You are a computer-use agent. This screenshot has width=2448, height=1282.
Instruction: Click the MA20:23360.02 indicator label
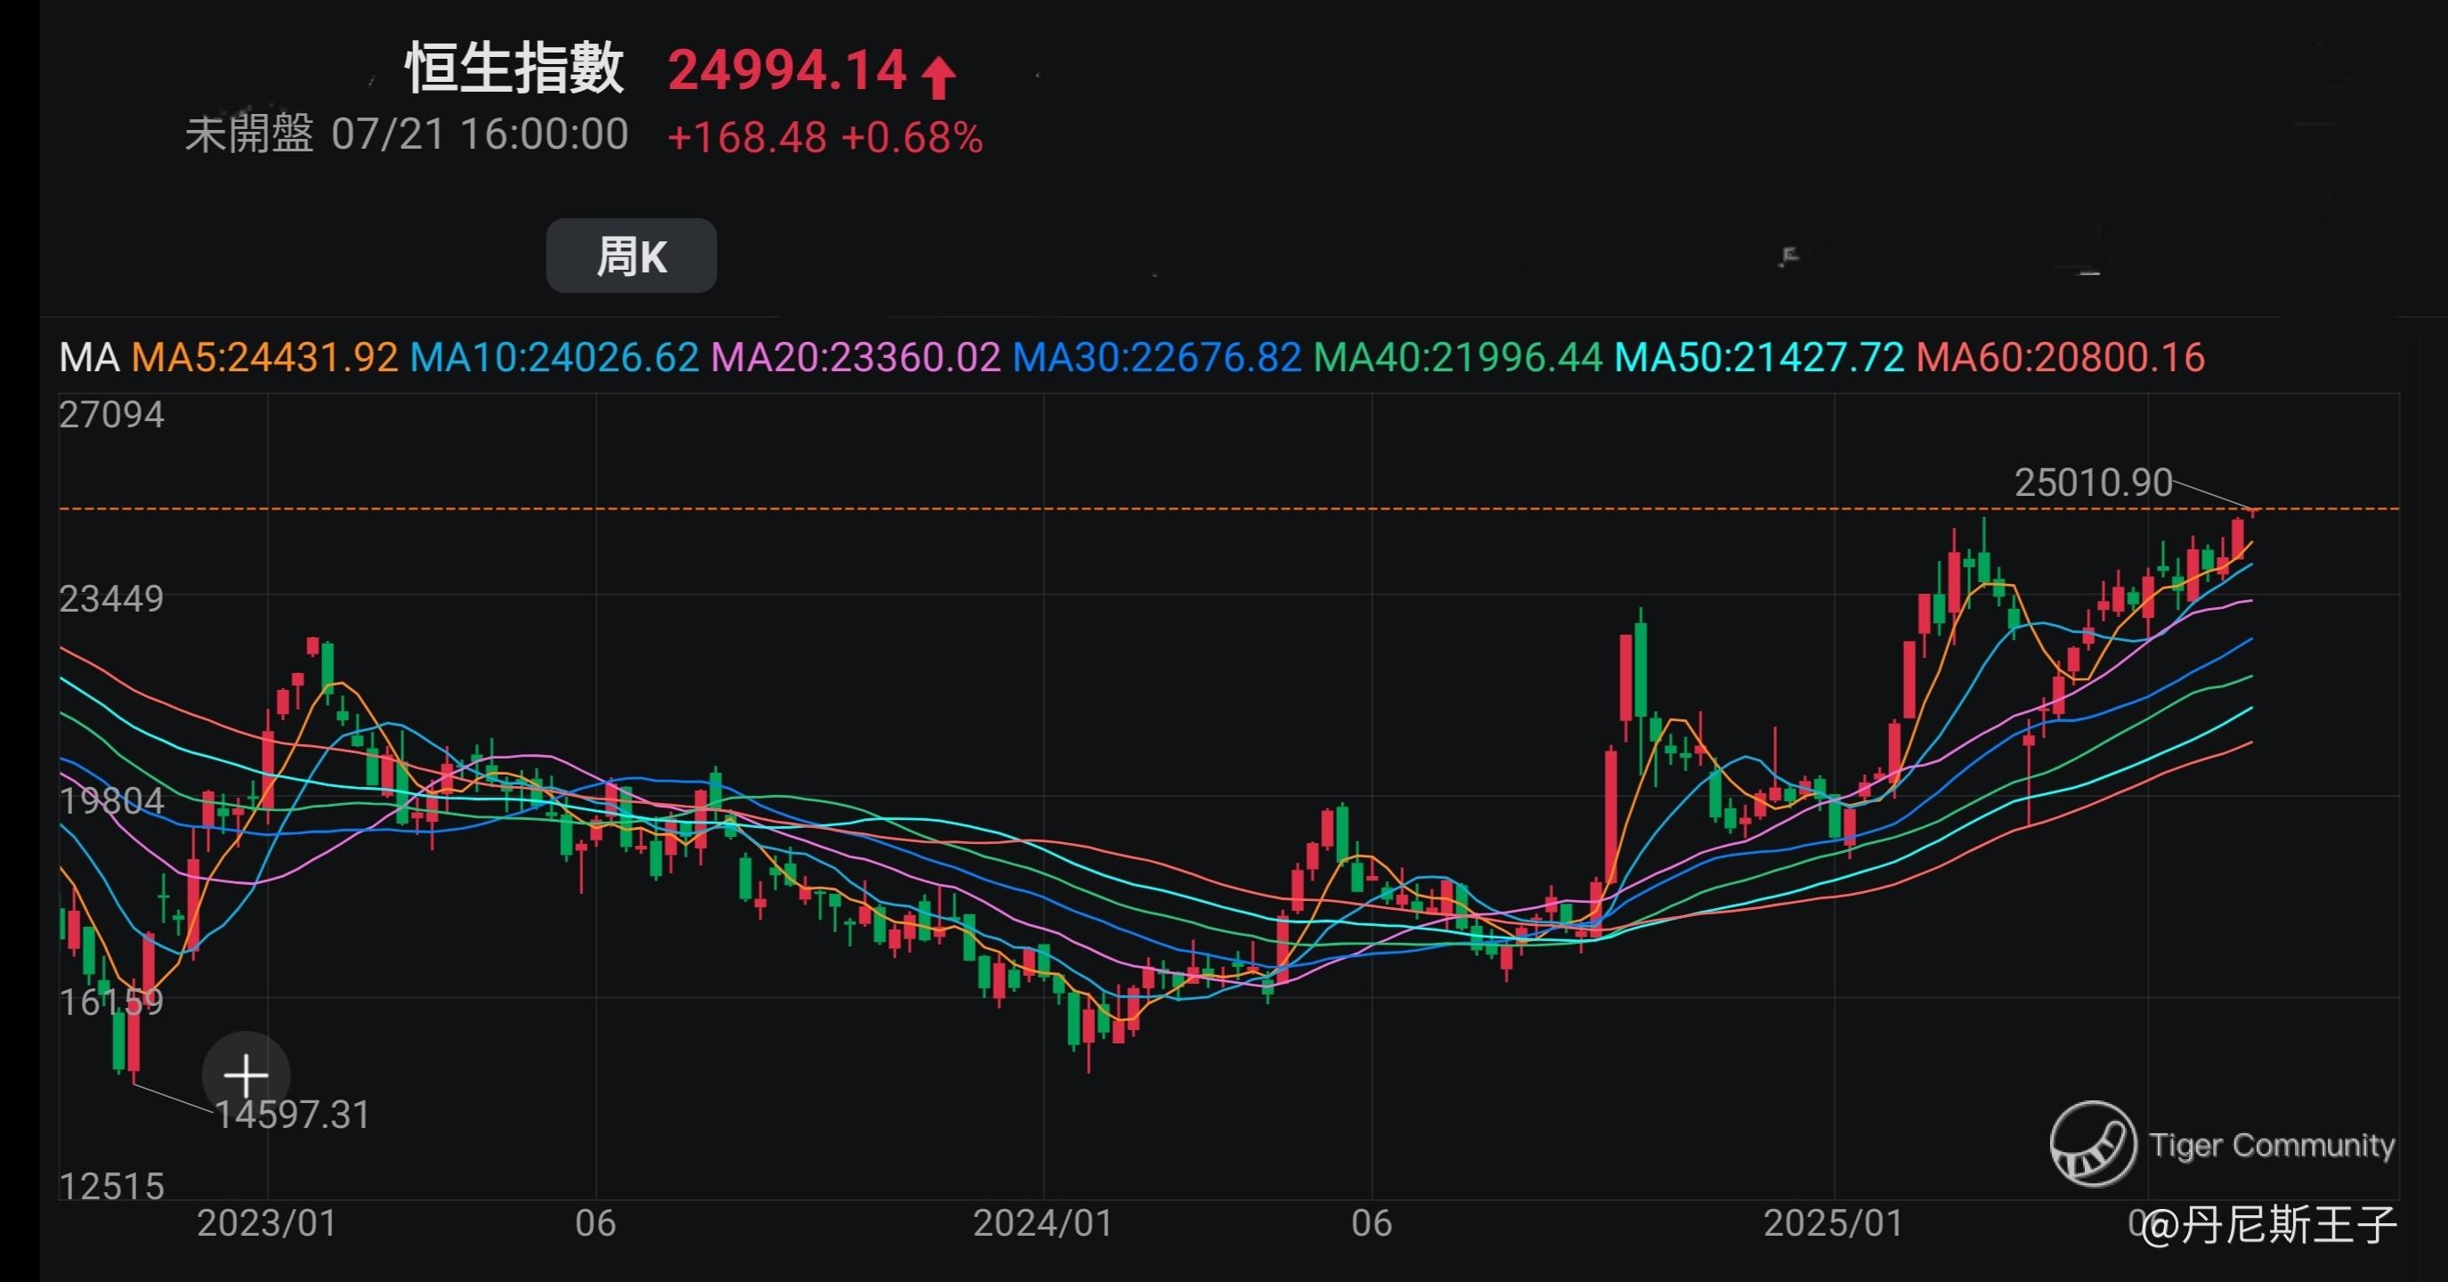point(855,357)
